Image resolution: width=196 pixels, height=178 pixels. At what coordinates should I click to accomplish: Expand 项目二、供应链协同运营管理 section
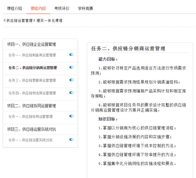pos(31,106)
